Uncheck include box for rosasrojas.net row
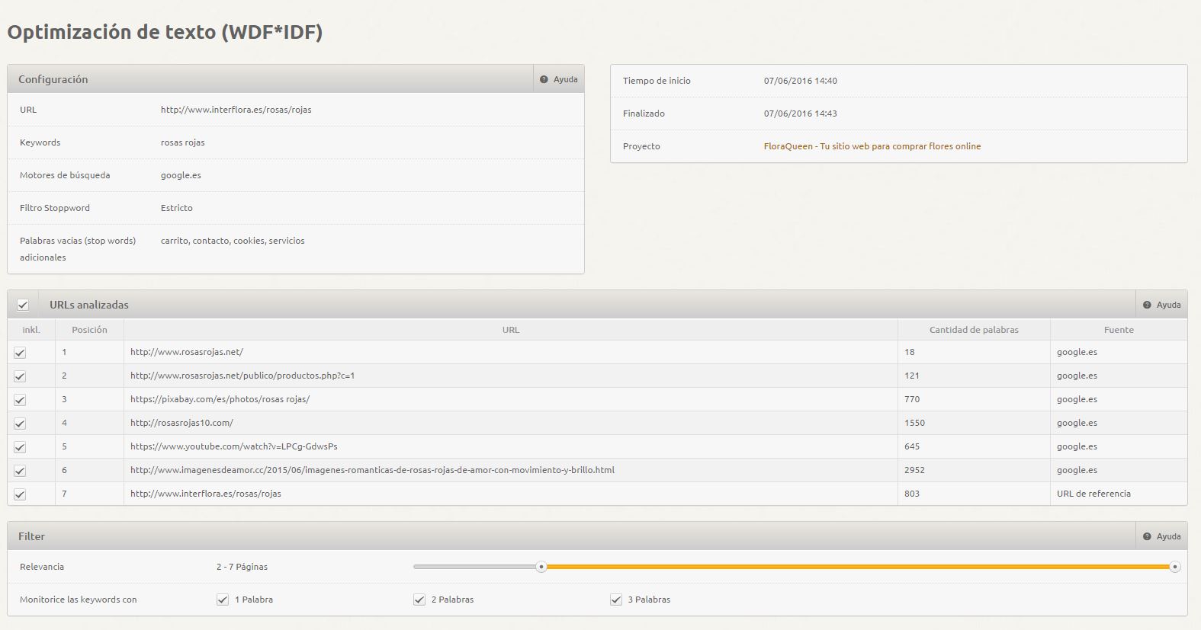This screenshot has width=1201, height=630. click(x=20, y=353)
